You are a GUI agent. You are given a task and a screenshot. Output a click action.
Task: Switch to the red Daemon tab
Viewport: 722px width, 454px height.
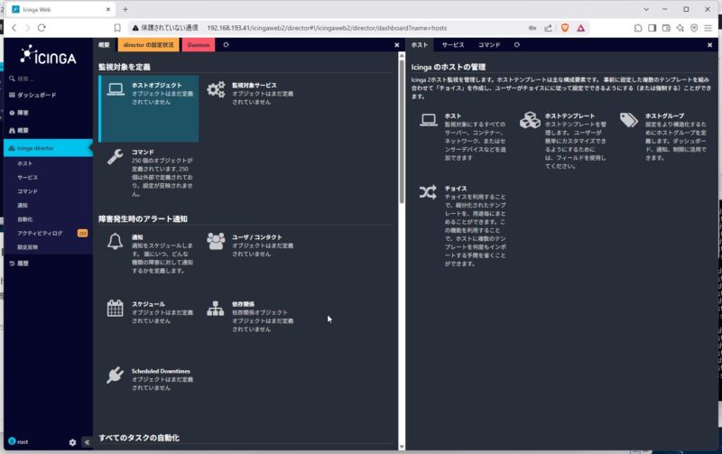click(x=199, y=45)
